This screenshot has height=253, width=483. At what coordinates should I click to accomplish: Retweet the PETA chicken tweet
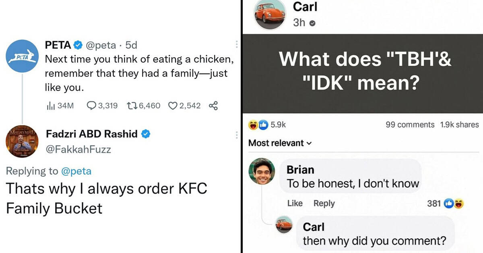pyautogui.click(x=143, y=106)
